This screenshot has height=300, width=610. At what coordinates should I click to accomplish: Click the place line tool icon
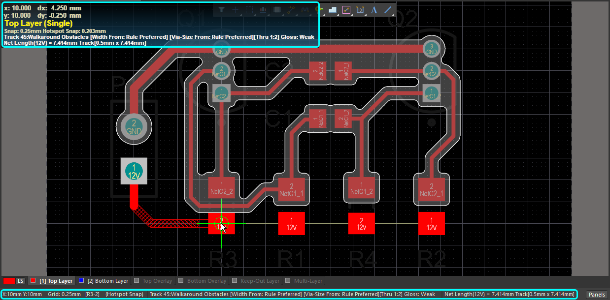pyautogui.click(x=388, y=9)
